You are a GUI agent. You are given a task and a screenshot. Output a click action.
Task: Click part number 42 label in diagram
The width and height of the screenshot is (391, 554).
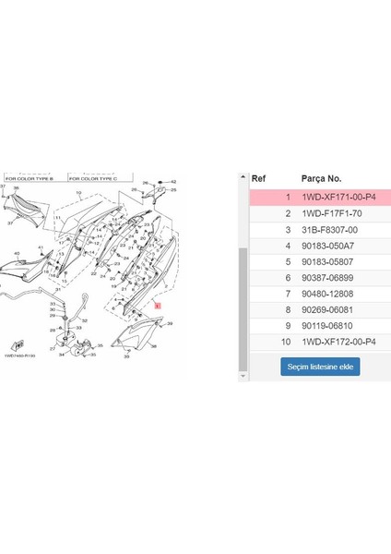coord(173,182)
